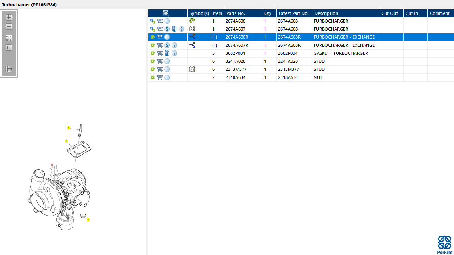Viewport: 454px width, 255px height.
Task: Sort by the Description column header
Action: [x=346, y=13]
